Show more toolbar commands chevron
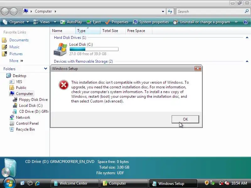This screenshot has height=188, width=251. click(236, 22)
